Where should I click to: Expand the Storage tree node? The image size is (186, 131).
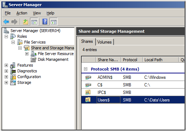pos(6,82)
